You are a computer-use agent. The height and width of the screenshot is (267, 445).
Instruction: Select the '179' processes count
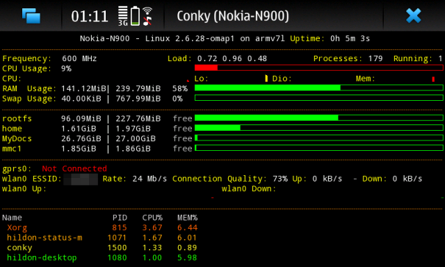[x=375, y=58]
